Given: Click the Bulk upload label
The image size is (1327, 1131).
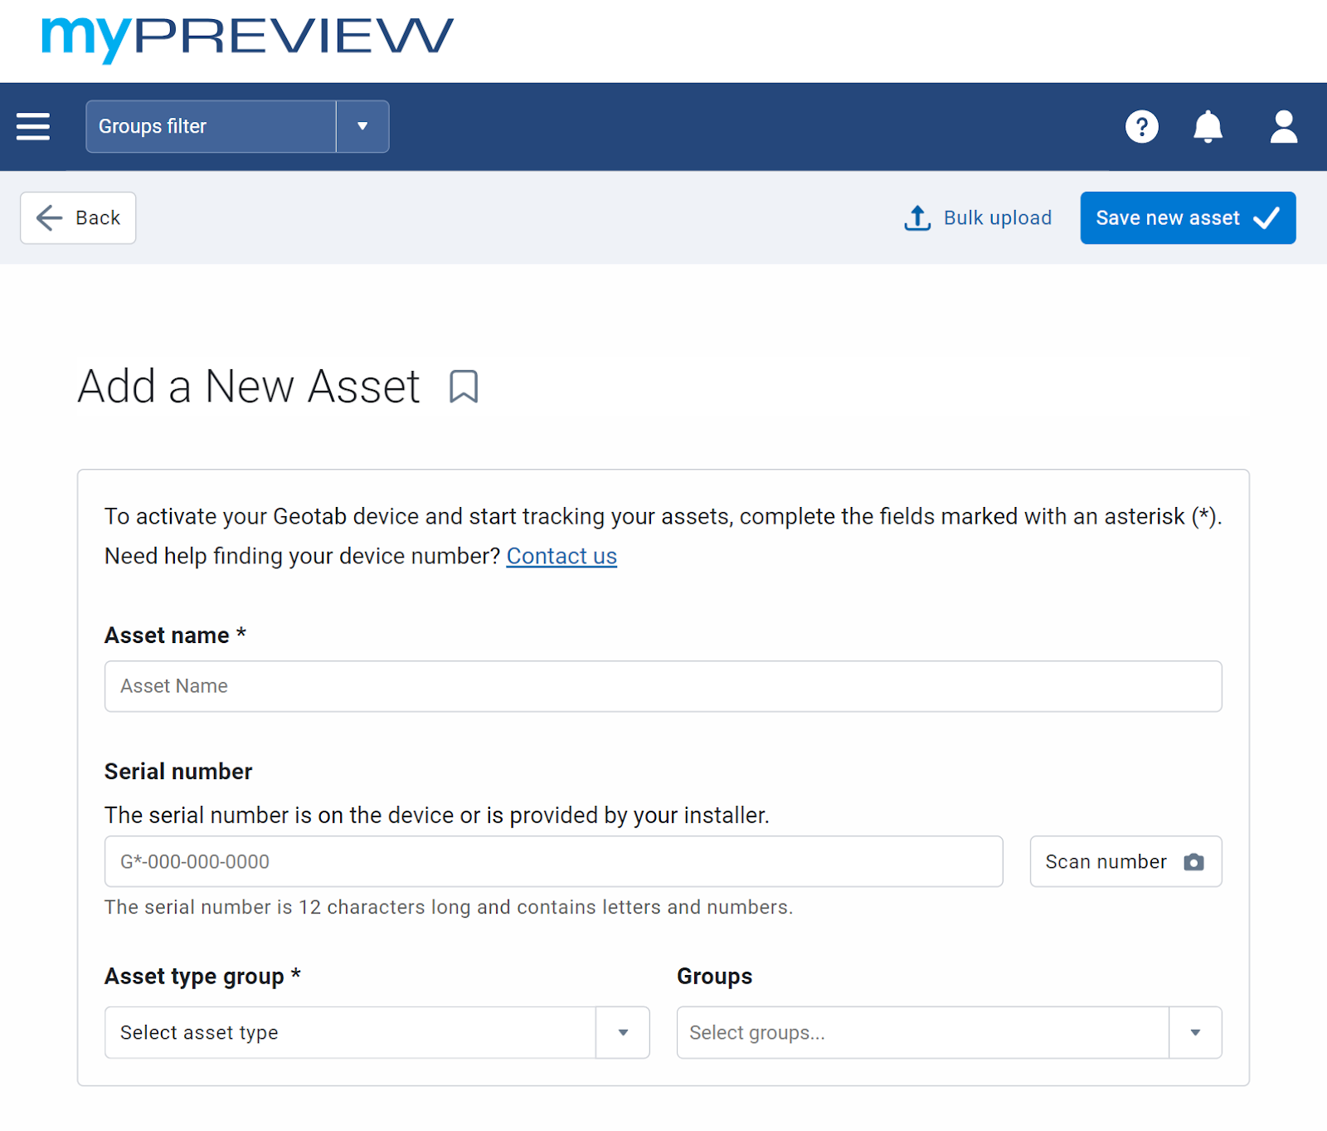Looking at the screenshot, I should click(998, 217).
